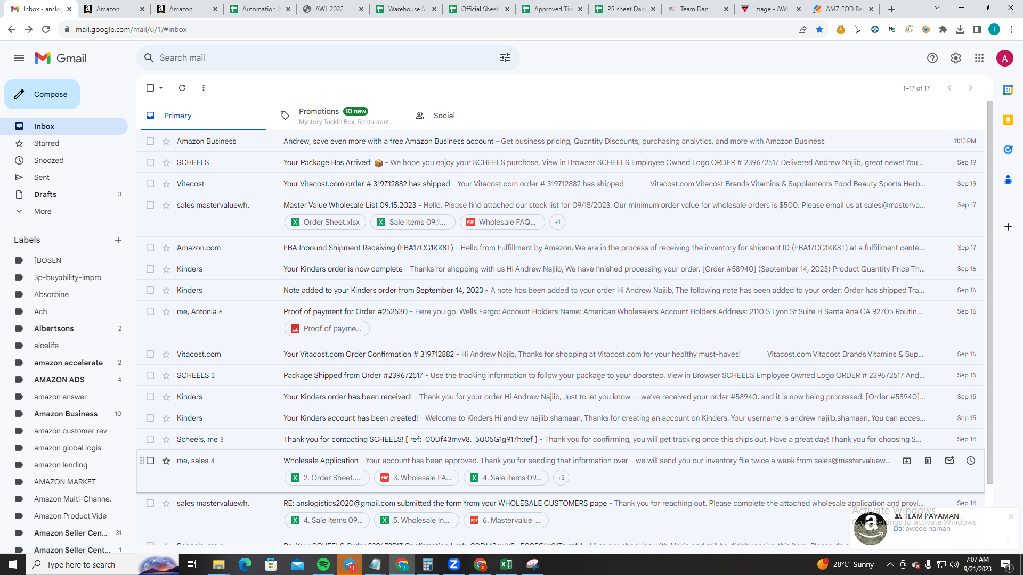Star the Amazon Business email

point(166,141)
